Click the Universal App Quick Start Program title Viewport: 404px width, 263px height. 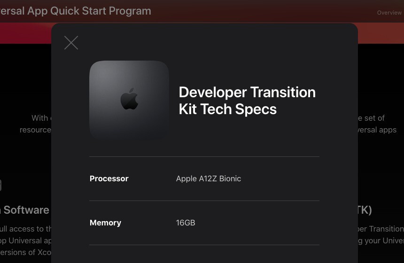[x=76, y=11]
